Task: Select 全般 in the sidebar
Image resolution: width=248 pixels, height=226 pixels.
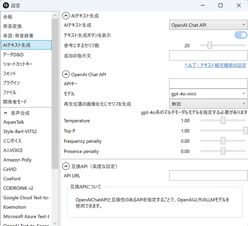Action: pos(26,17)
